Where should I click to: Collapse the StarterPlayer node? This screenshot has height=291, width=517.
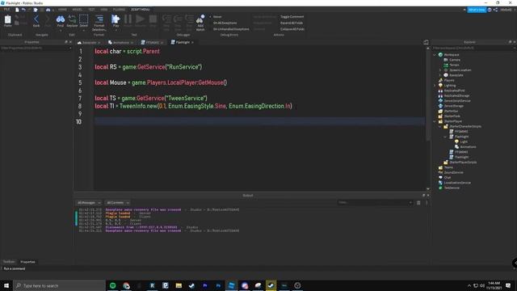[x=435, y=121]
